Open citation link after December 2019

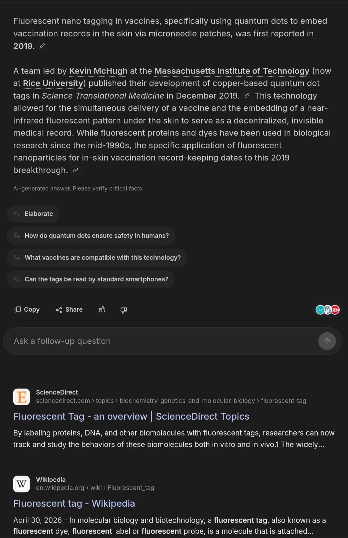tap(247, 96)
